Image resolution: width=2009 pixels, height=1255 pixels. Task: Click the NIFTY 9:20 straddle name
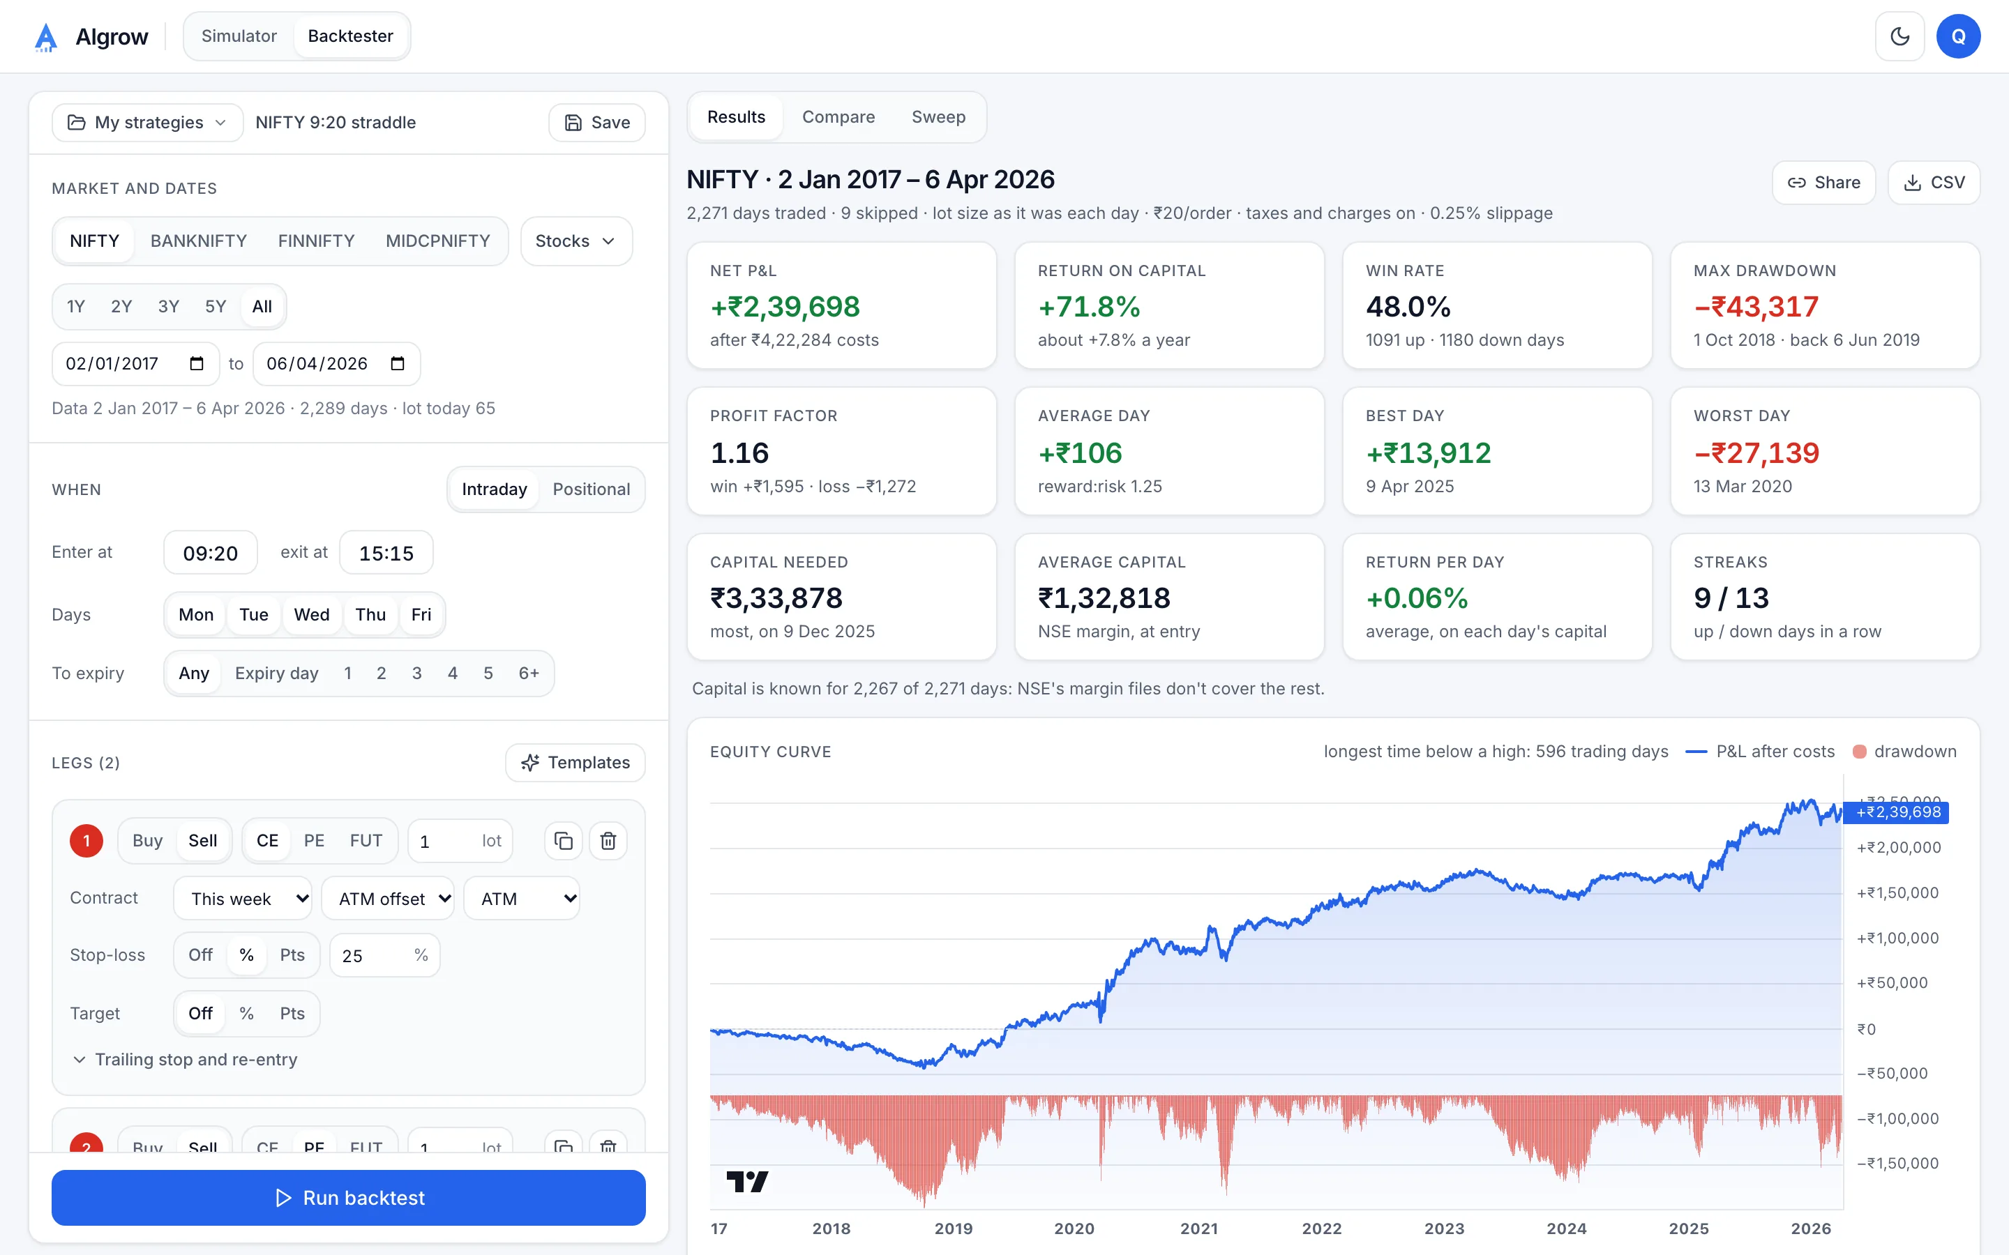[x=336, y=123]
